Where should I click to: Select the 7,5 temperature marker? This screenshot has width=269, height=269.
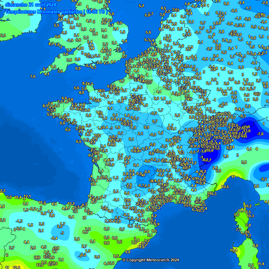tap(119, 242)
